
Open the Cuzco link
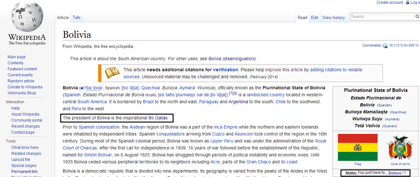point(219,134)
